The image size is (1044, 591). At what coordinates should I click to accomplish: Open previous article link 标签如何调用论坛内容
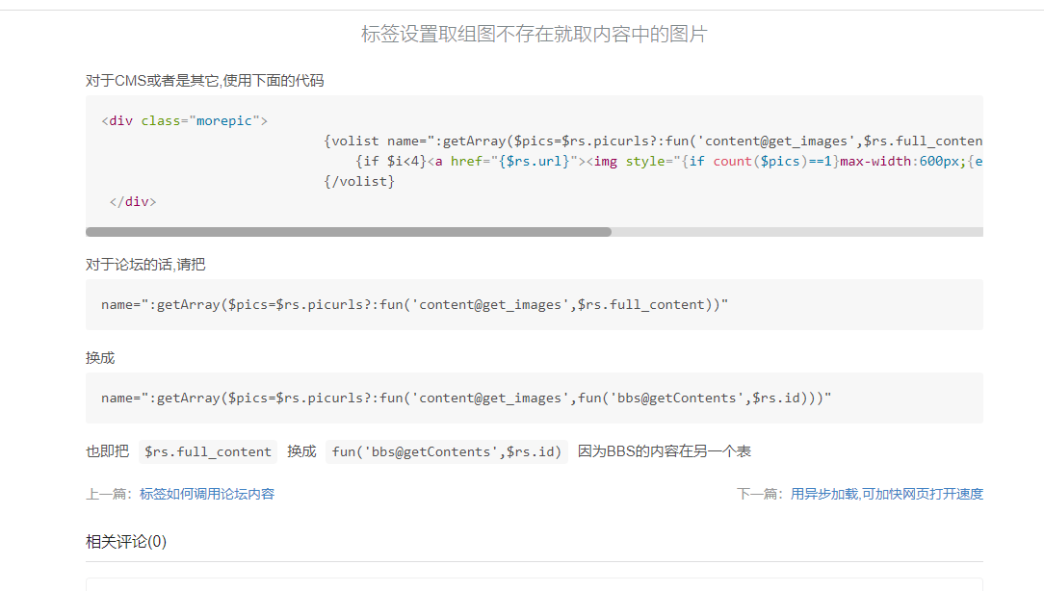(207, 494)
